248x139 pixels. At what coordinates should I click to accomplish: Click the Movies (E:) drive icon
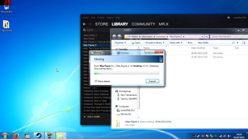pos(118,114)
